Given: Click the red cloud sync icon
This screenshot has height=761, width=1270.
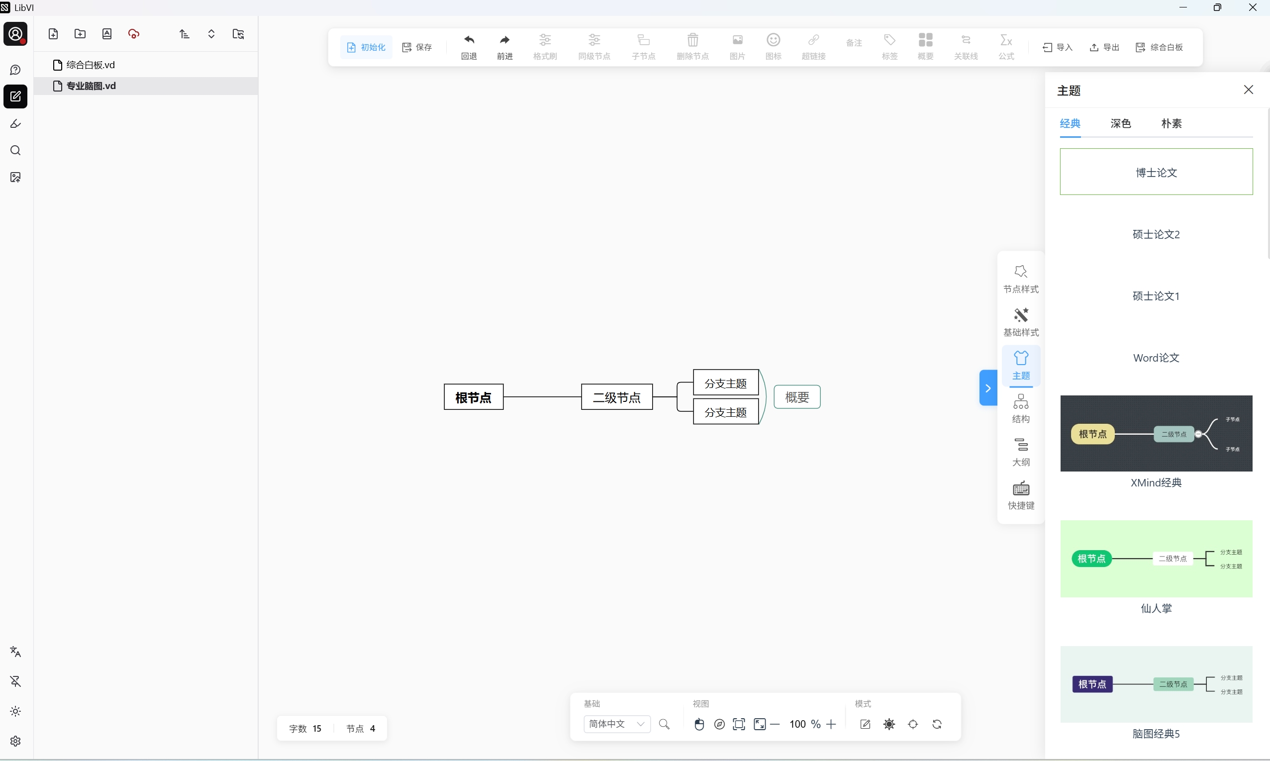Looking at the screenshot, I should pyautogui.click(x=134, y=34).
